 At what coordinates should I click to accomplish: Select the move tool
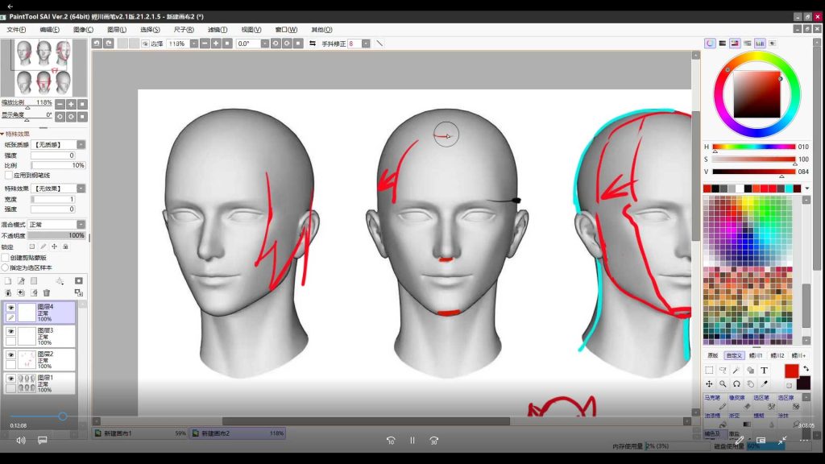709,384
